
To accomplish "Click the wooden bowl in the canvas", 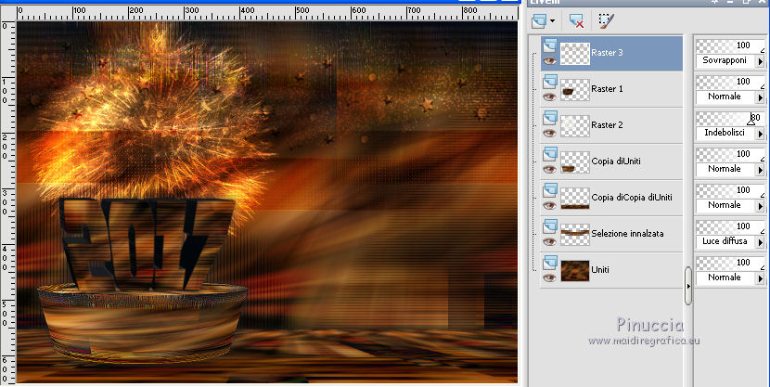I will 141,322.
